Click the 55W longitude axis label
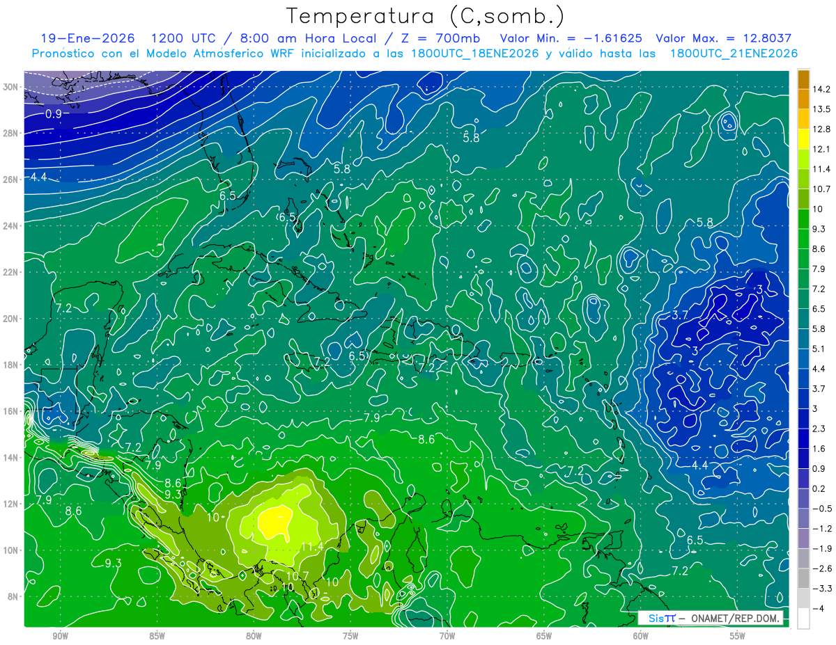The height and width of the screenshot is (645, 836). coord(738,636)
